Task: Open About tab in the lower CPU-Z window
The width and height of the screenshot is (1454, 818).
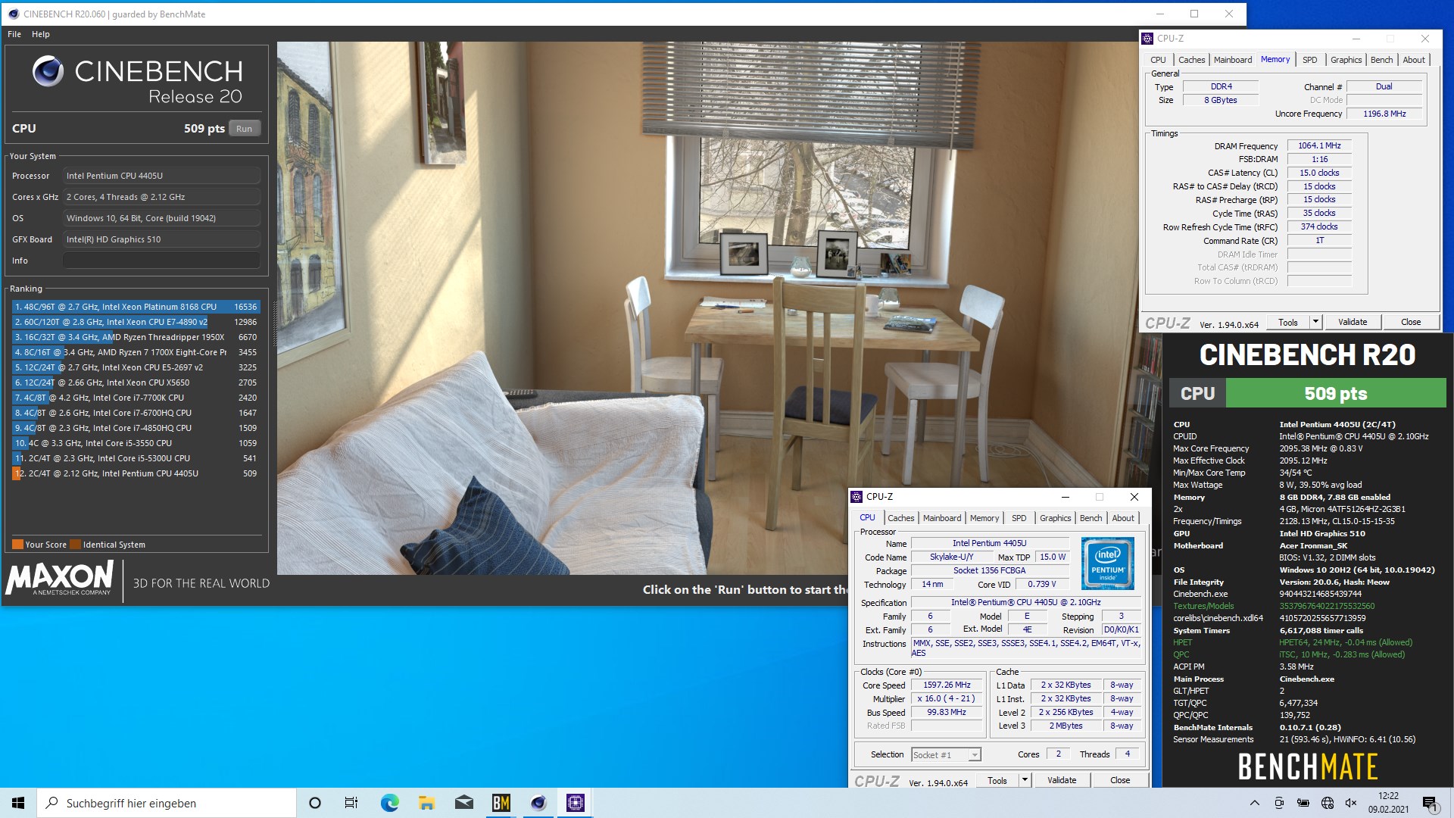Action: pyautogui.click(x=1123, y=518)
